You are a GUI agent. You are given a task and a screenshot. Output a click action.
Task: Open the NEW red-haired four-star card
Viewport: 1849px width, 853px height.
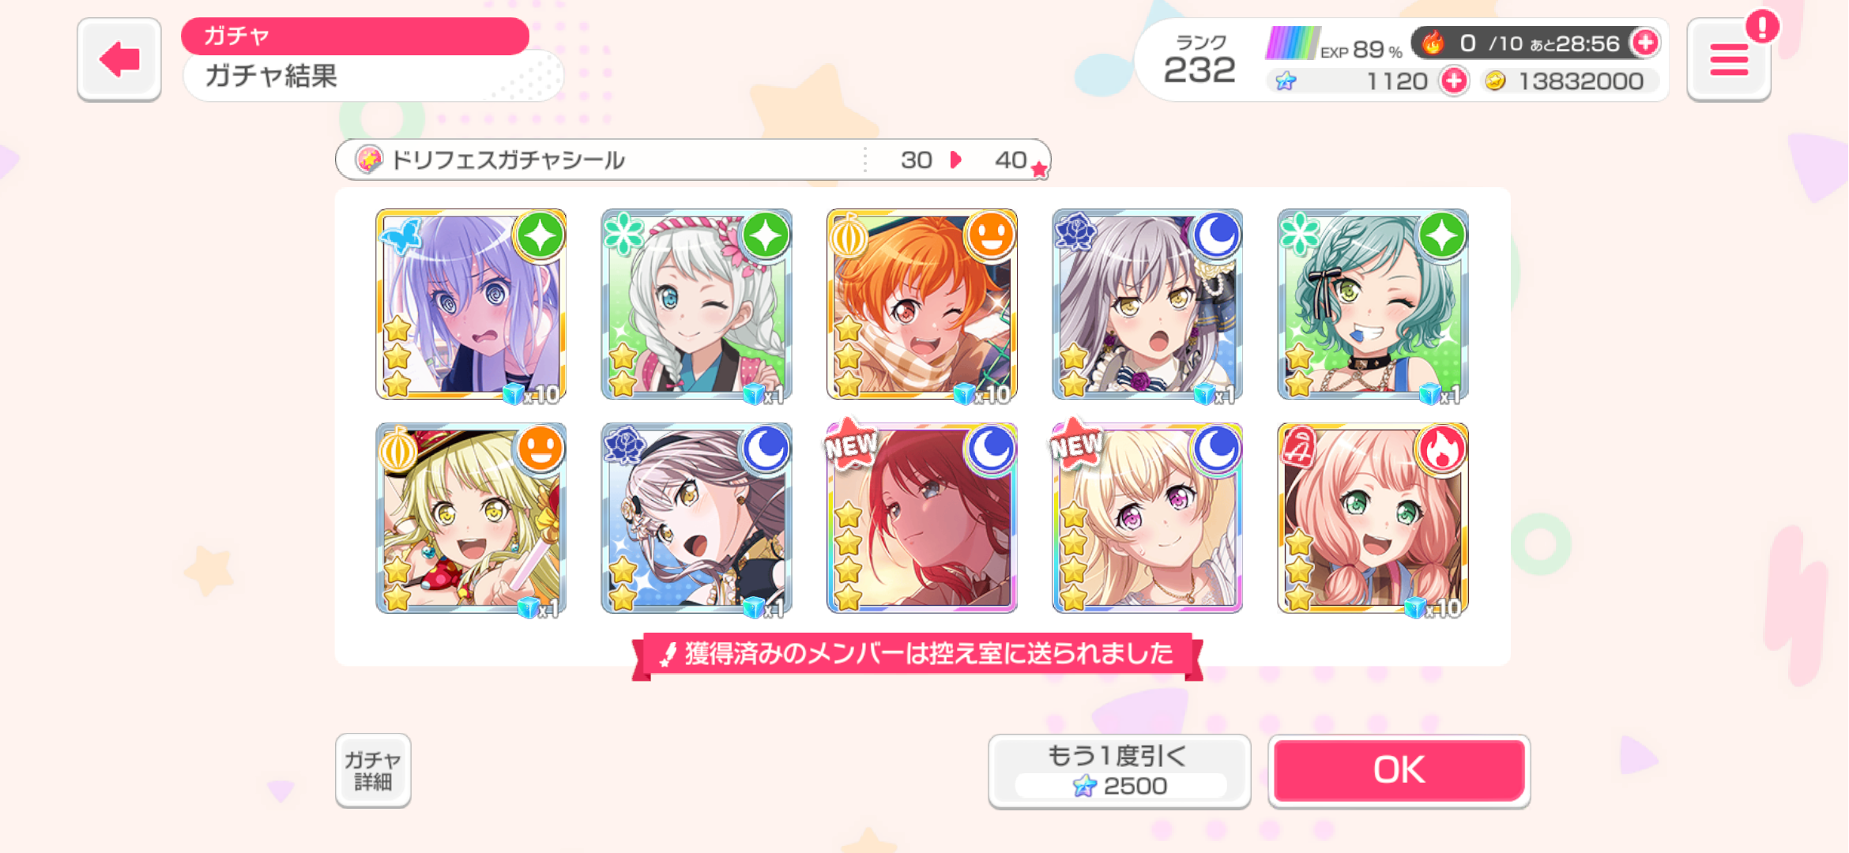click(922, 518)
